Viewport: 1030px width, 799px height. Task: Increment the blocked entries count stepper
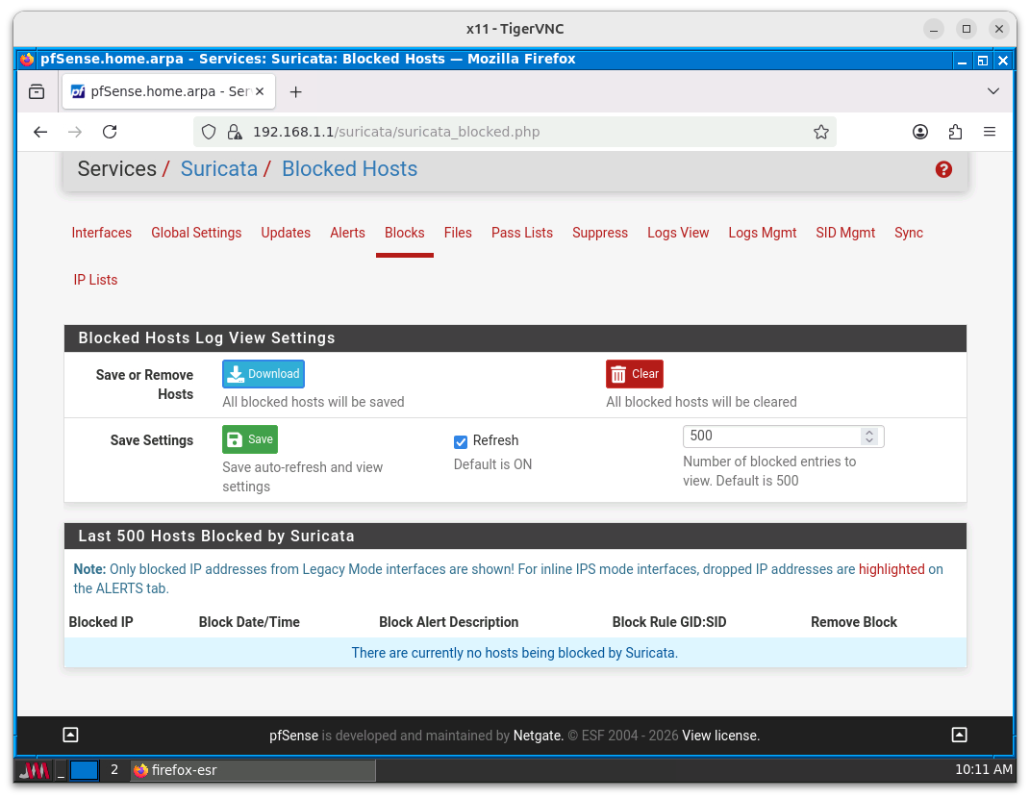point(869,432)
